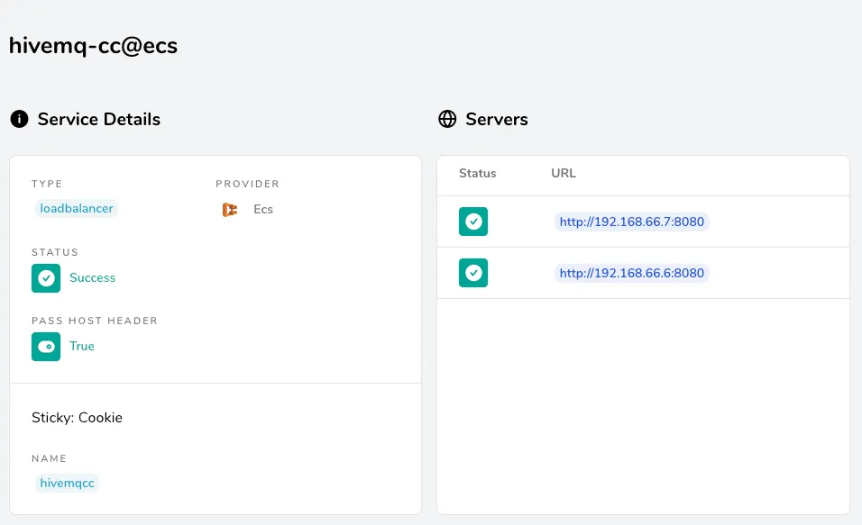Screen dimensions: 862x525
Task: Open the http://192.168.66.6:8080 server link
Action: 632,273
